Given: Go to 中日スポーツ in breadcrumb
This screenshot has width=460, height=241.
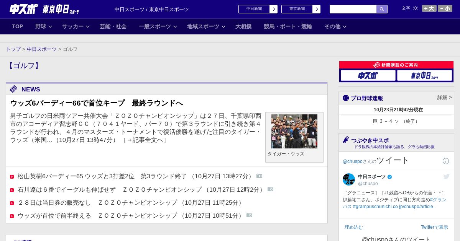Looking at the screenshot, I should point(42,49).
